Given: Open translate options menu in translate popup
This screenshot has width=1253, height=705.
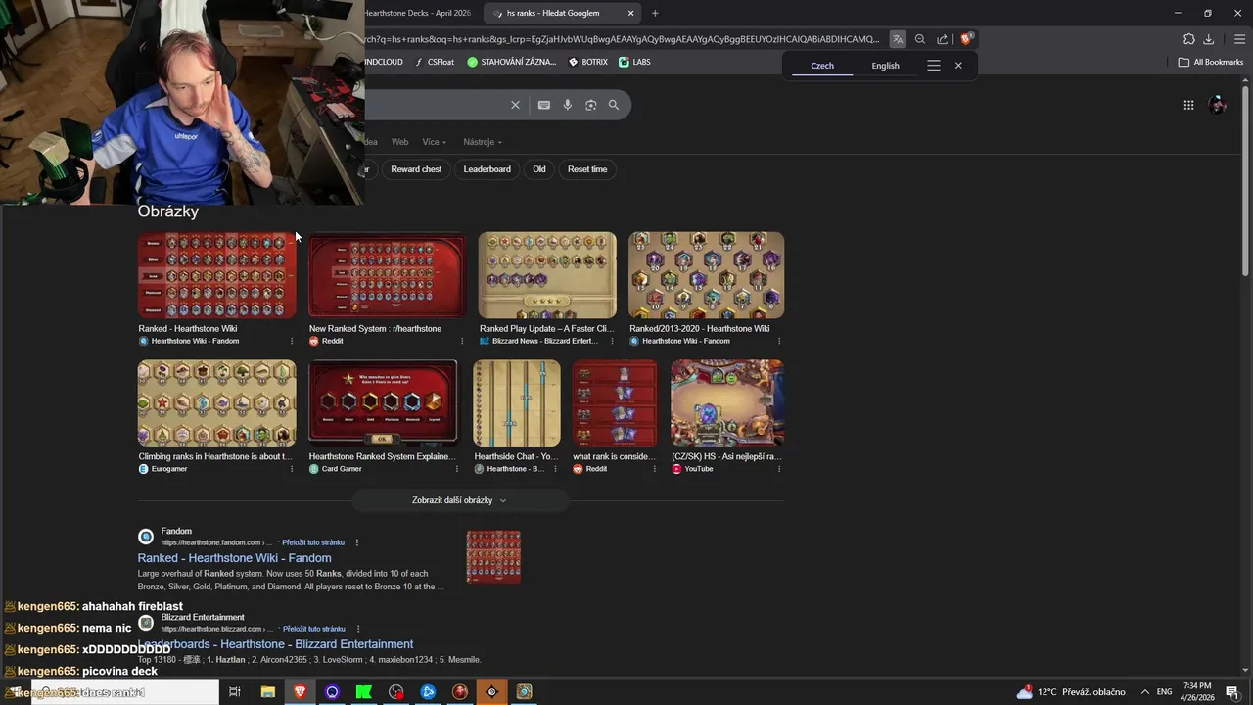Looking at the screenshot, I should point(934,66).
